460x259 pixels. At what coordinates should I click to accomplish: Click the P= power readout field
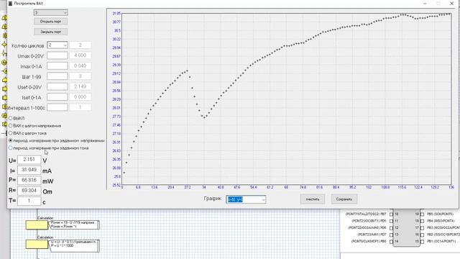pos(29,181)
